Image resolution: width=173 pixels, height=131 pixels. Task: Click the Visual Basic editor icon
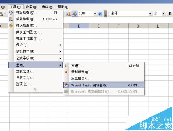[x=66, y=85]
